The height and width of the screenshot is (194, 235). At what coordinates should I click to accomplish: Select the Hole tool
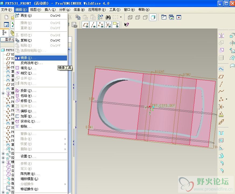[221, 133]
